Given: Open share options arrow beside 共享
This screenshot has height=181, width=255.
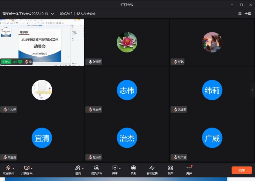Looking at the screenshot, I should tap(120, 168).
